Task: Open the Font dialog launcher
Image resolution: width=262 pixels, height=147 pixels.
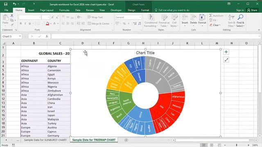Action: 59,30
